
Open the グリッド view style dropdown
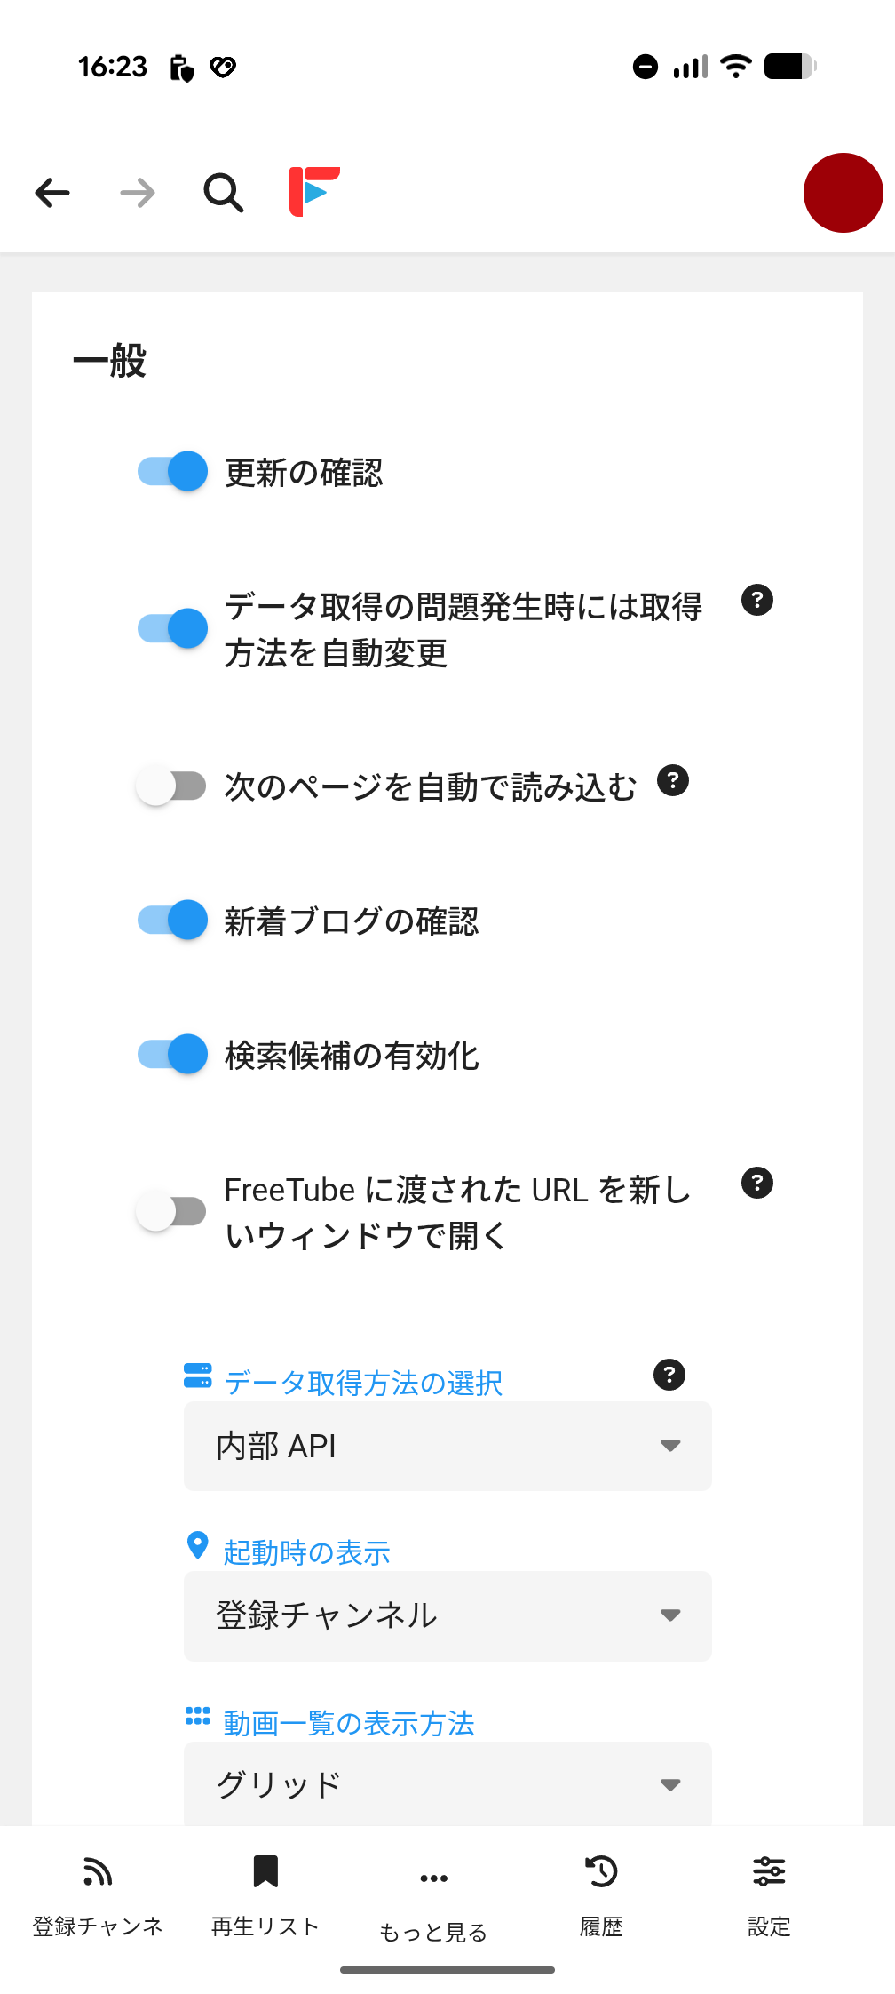pyautogui.click(x=447, y=1784)
